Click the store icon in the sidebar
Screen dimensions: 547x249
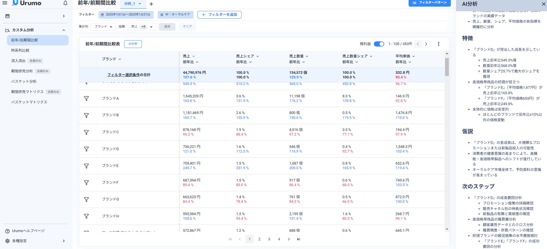point(7,16)
